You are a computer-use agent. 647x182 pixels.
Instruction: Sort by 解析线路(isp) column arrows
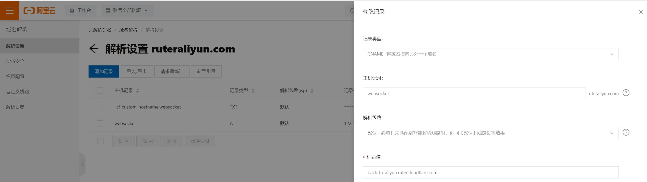(312, 91)
